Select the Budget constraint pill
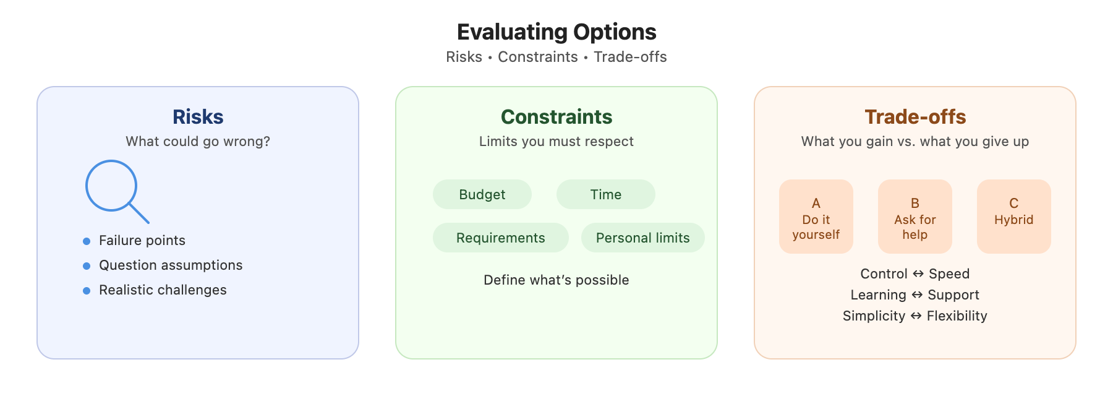This screenshot has width=1113, height=396. [482, 194]
